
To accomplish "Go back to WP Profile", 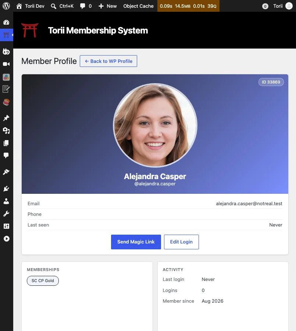I will tap(108, 61).
